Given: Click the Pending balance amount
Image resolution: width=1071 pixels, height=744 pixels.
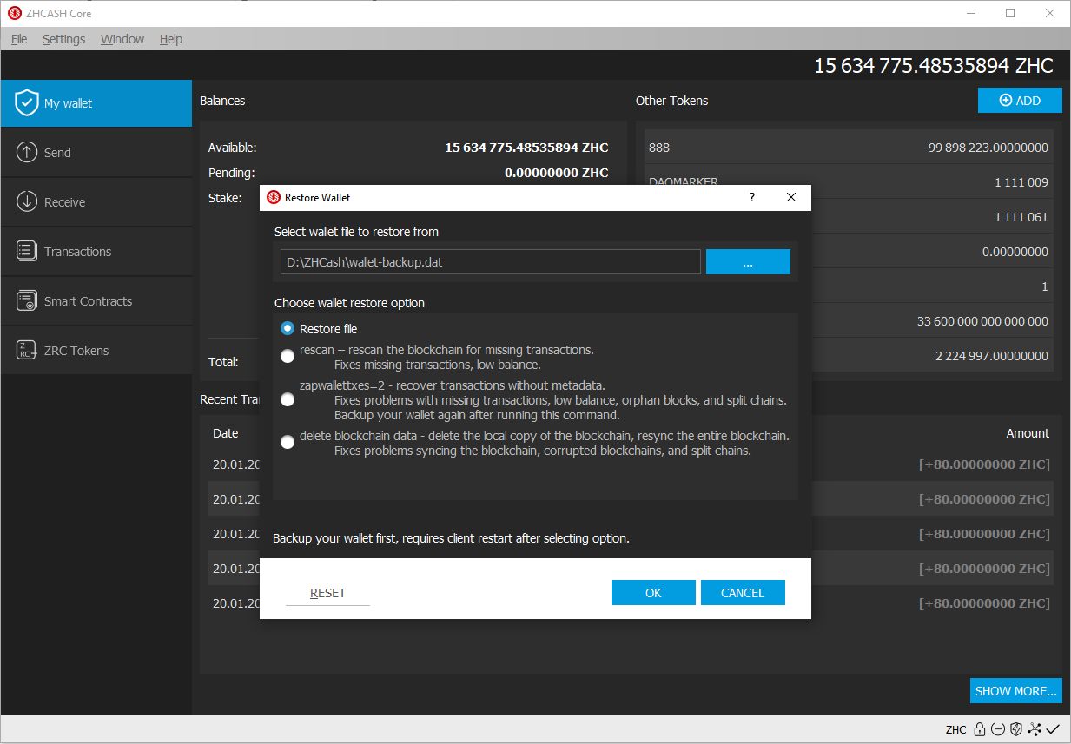Looking at the screenshot, I should 557,173.
